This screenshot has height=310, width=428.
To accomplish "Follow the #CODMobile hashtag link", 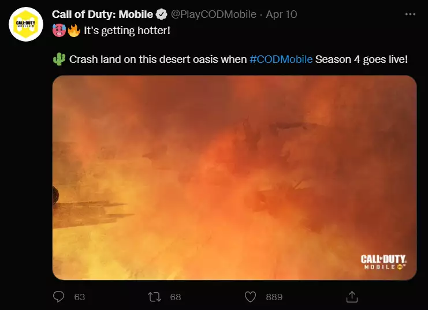I will 281,59.
